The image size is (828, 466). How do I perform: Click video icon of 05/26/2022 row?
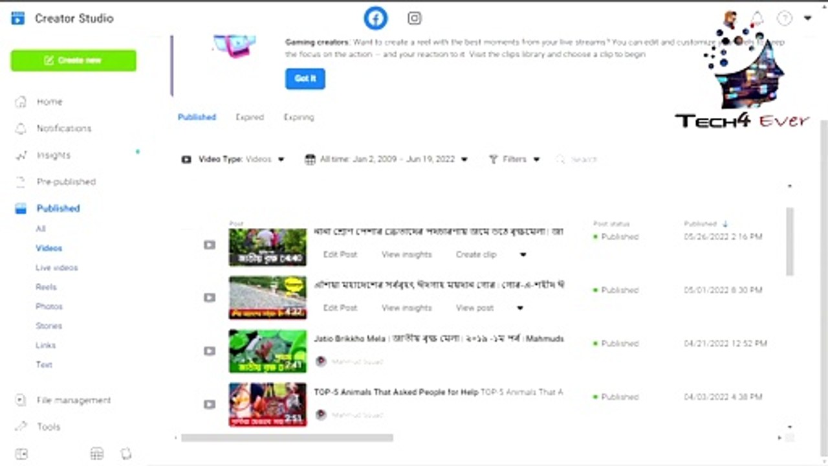tap(209, 245)
